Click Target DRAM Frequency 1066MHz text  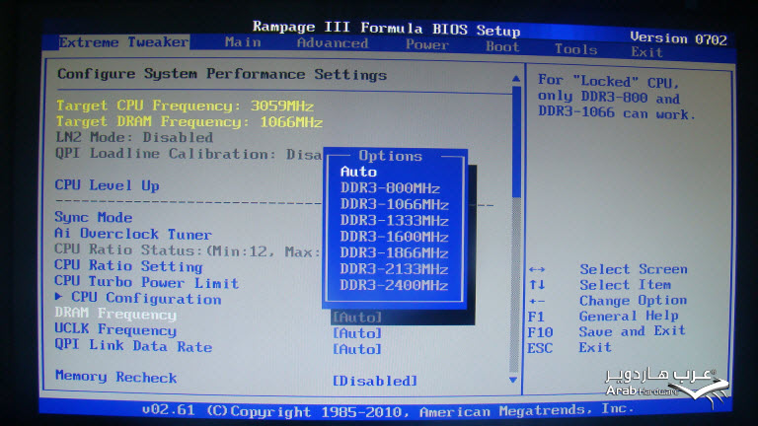(x=189, y=121)
